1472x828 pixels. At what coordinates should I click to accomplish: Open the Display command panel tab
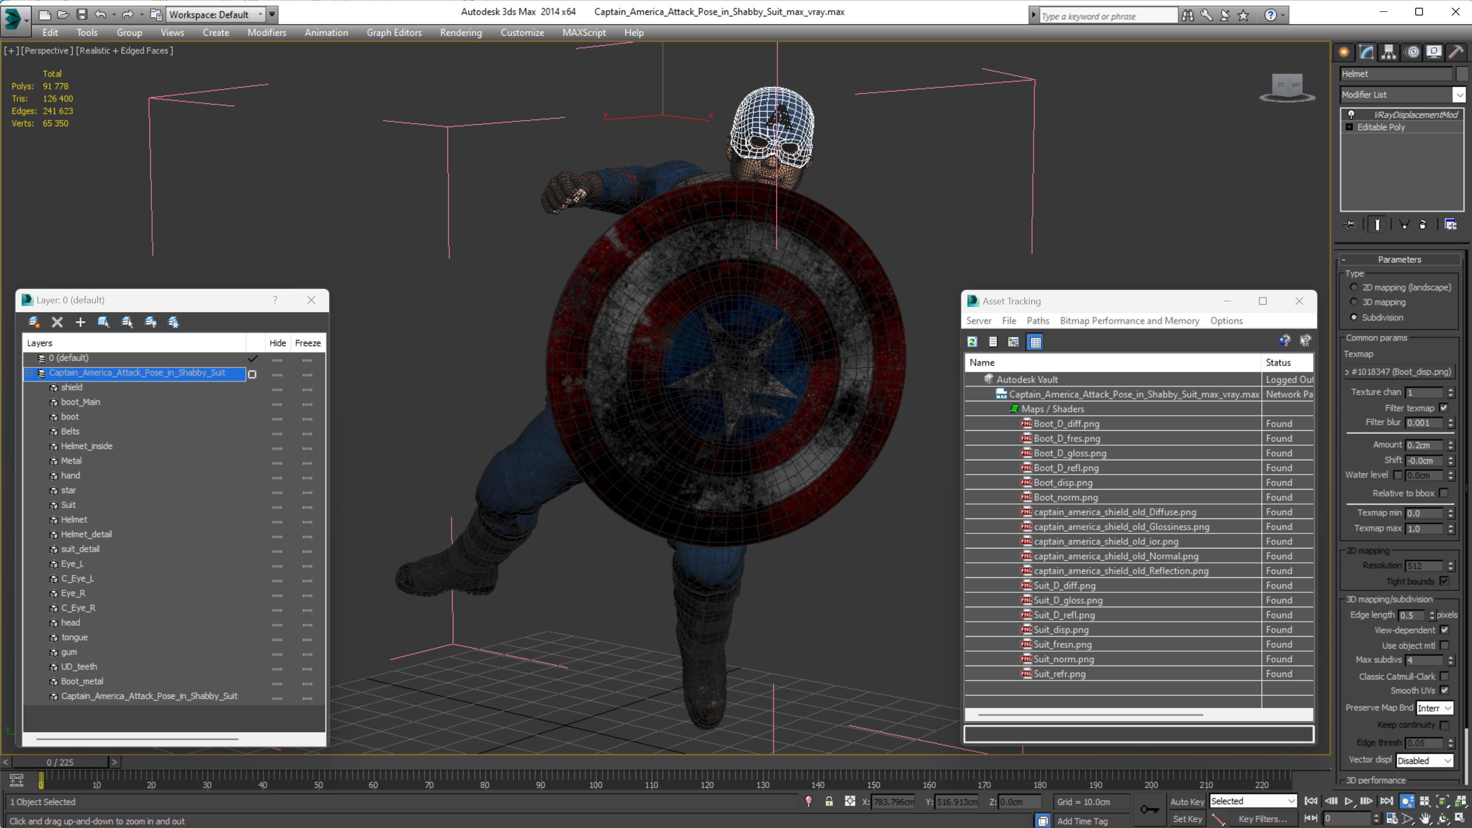click(1434, 52)
